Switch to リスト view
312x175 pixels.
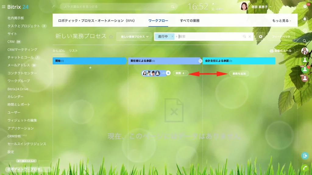tap(73, 51)
